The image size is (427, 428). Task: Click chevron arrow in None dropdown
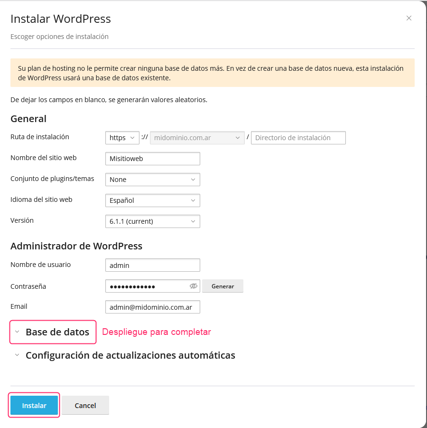[193, 180]
